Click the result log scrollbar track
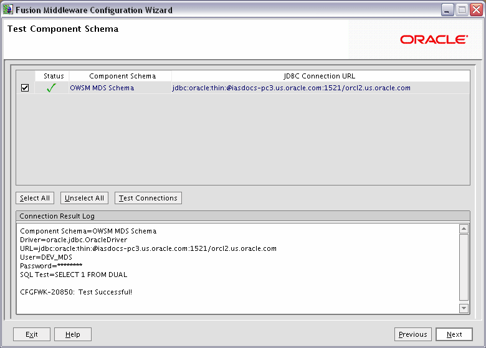The height and width of the screenshot is (348, 486). click(x=464, y=267)
